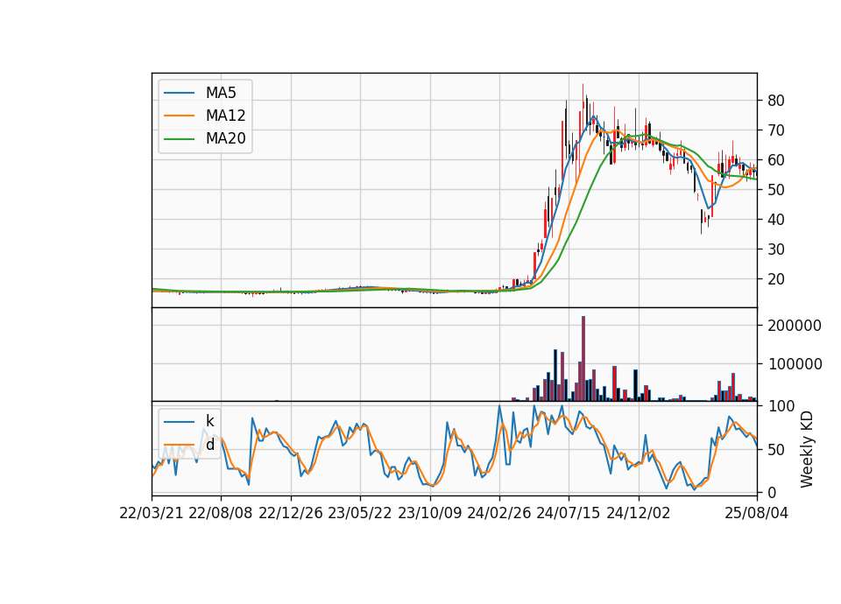
Task: Click the 23/05/22 date tick label
Action: pyautogui.click(x=360, y=513)
